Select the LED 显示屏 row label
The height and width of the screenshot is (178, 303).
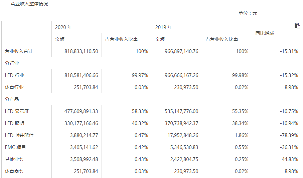pos(17,111)
